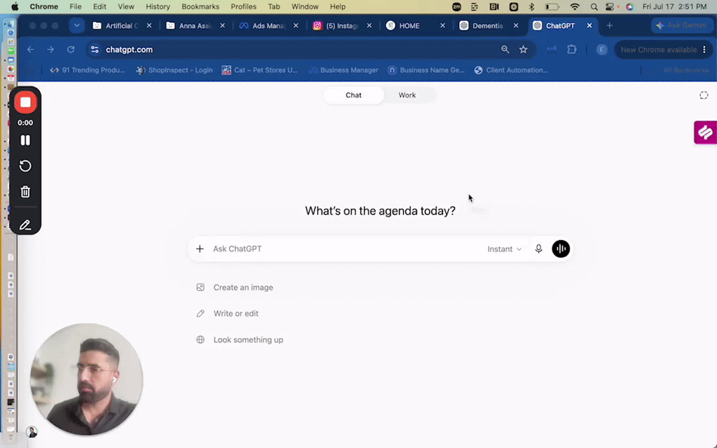Open Business Manager bookmark
The height and width of the screenshot is (448, 717).
pos(343,70)
